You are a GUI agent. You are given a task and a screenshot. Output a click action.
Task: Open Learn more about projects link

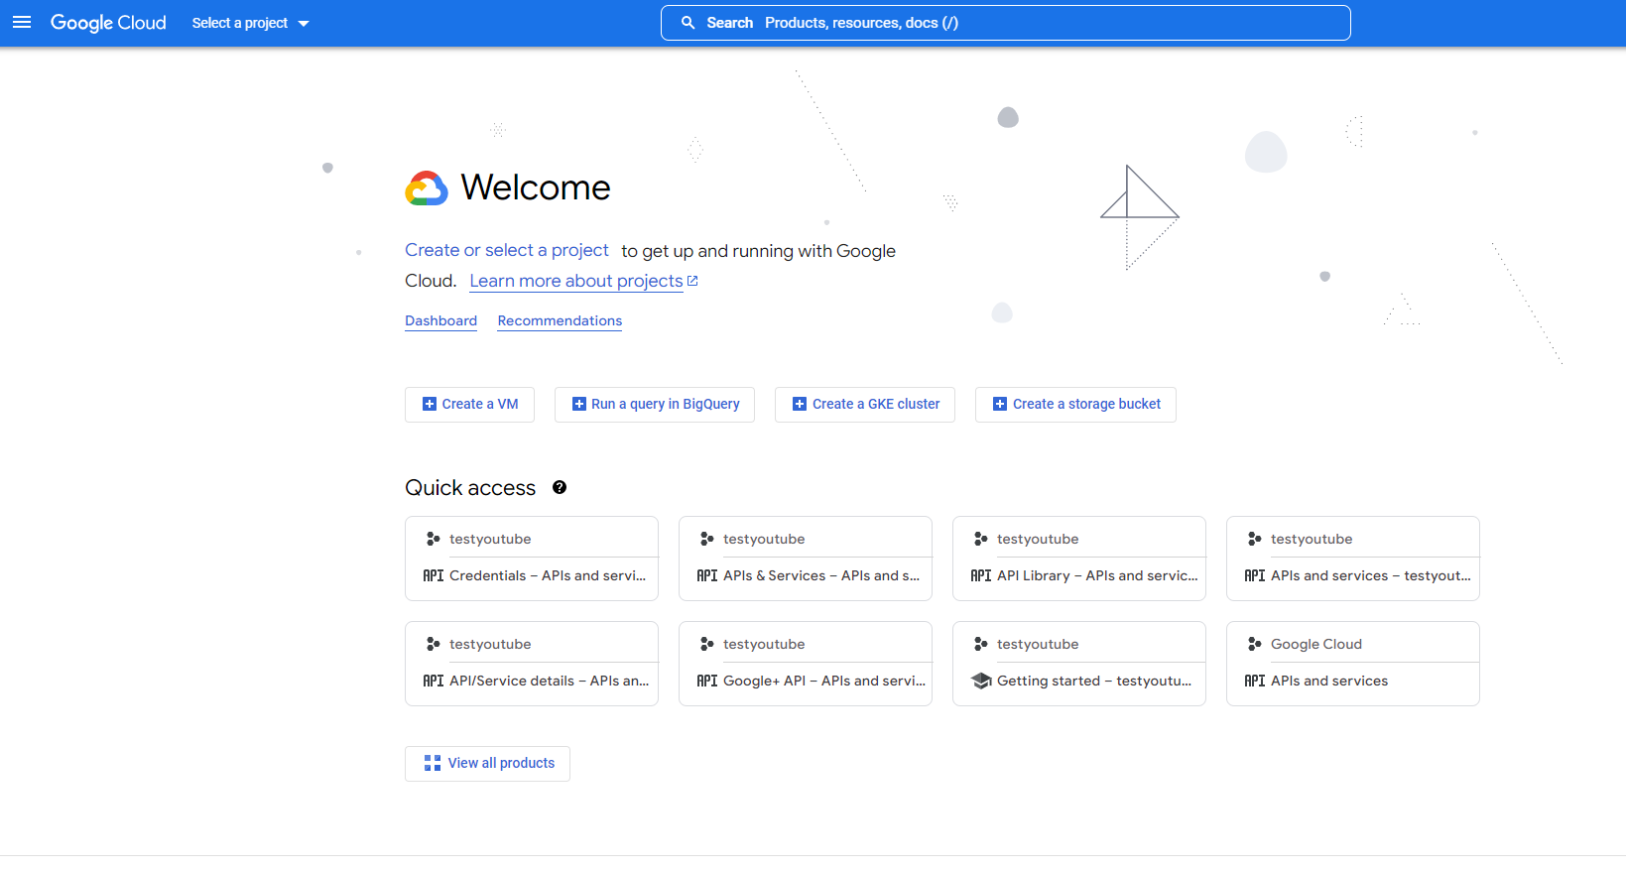(x=576, y=281)
